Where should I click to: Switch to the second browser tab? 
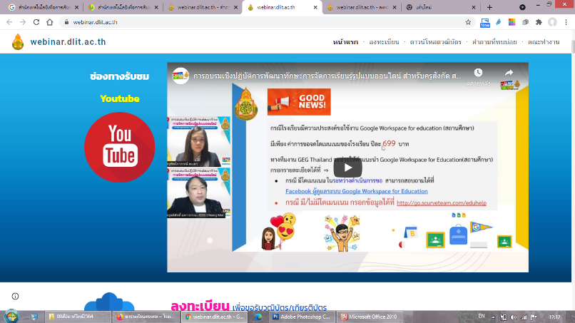pyautogui.click(x=123, y=7)
